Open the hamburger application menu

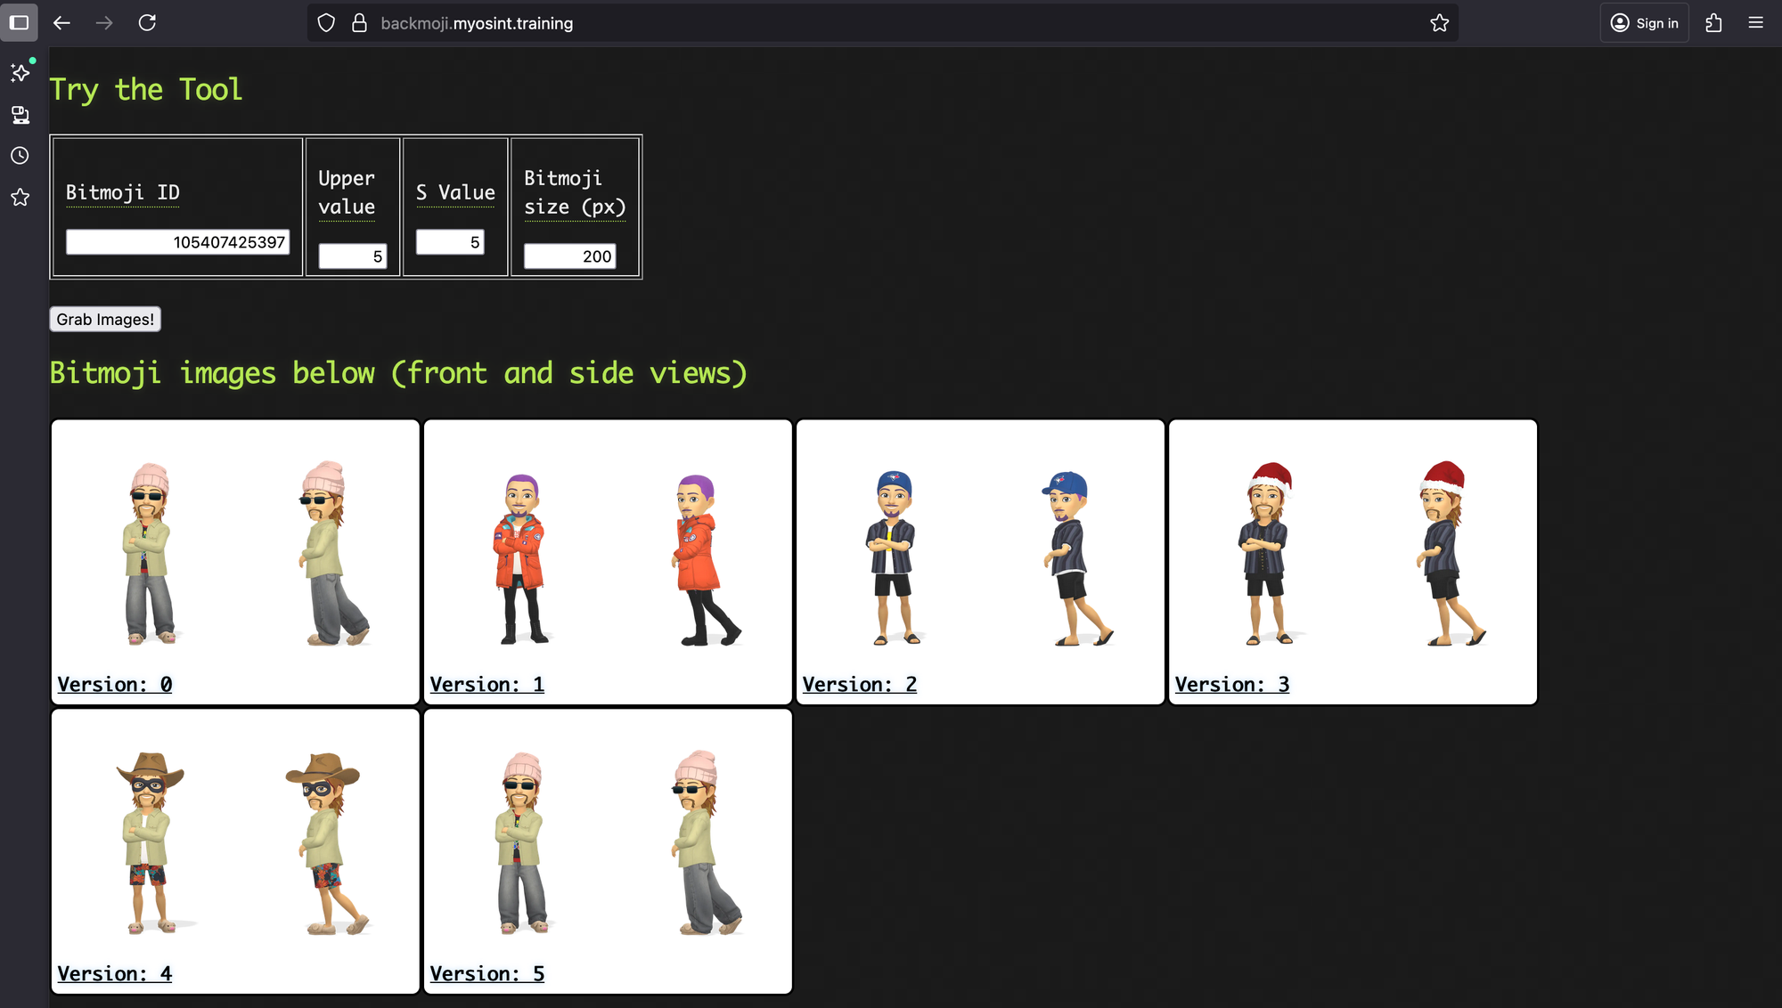coord(1755,23)
